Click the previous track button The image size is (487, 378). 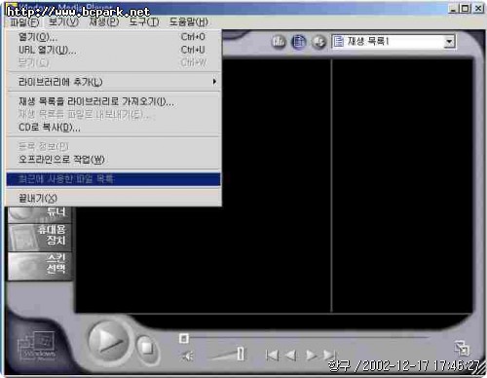click(x=272, y=355)
